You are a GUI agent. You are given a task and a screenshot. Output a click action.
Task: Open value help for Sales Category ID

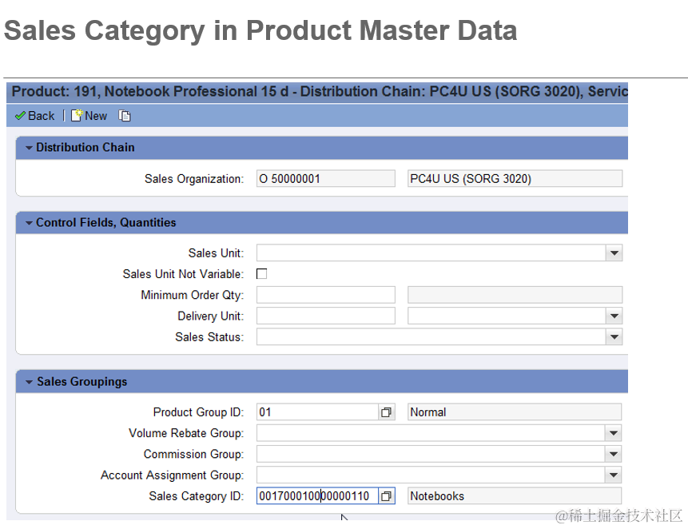coord(386,496)
